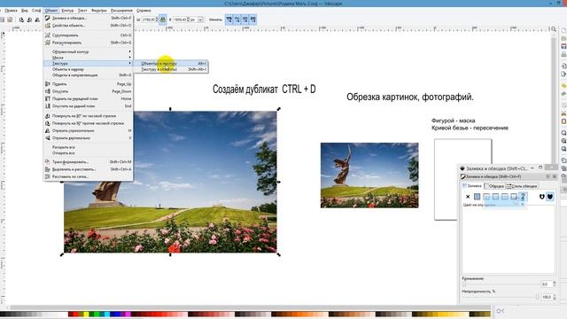This screenshot has width=567, height=319.
Task: Pick the yellow swatch in bottom palette
Action: pos(86,314)
